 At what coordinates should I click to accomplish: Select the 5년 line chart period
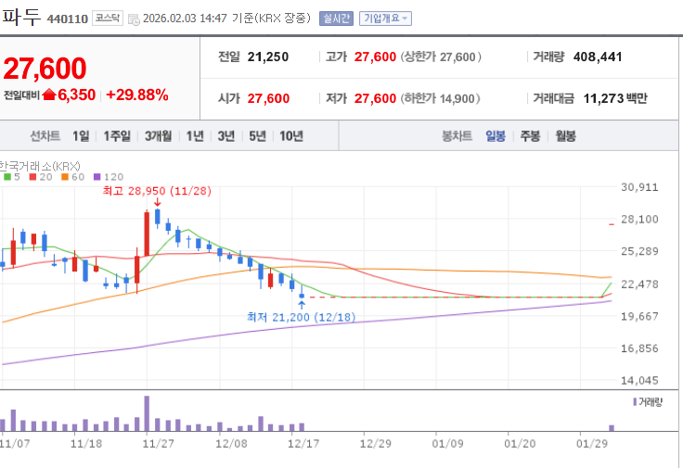click(x=257, y=136)
